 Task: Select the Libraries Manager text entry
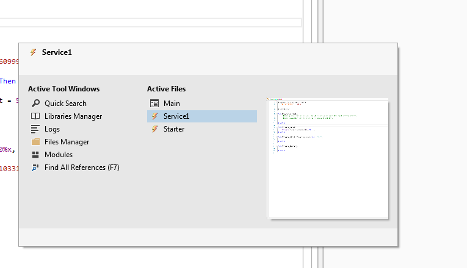(x=73, y=116)
